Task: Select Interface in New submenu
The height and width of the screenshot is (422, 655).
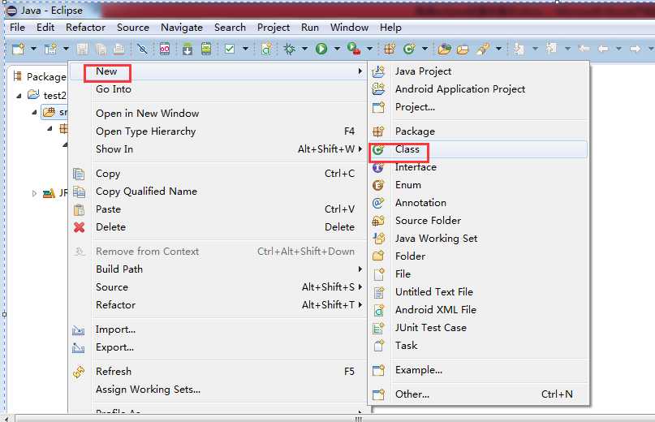Action: (479, 167)
